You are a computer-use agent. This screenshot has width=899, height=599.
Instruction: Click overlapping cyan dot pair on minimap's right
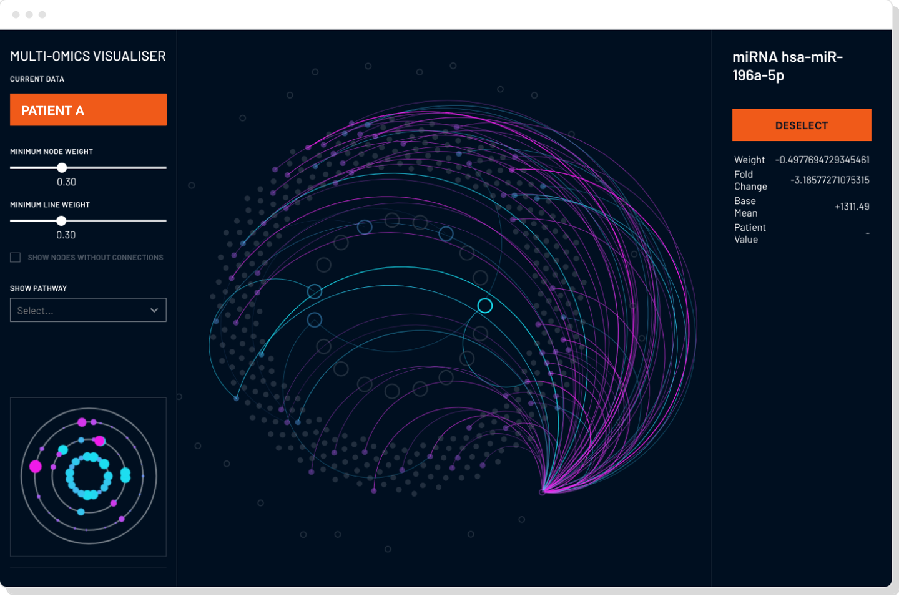(x=125, y=475)
